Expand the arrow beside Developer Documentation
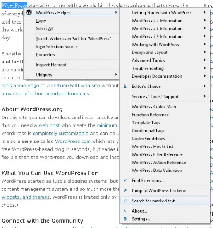This screenshot has height=228, width=213. click(x=205, y=76)
